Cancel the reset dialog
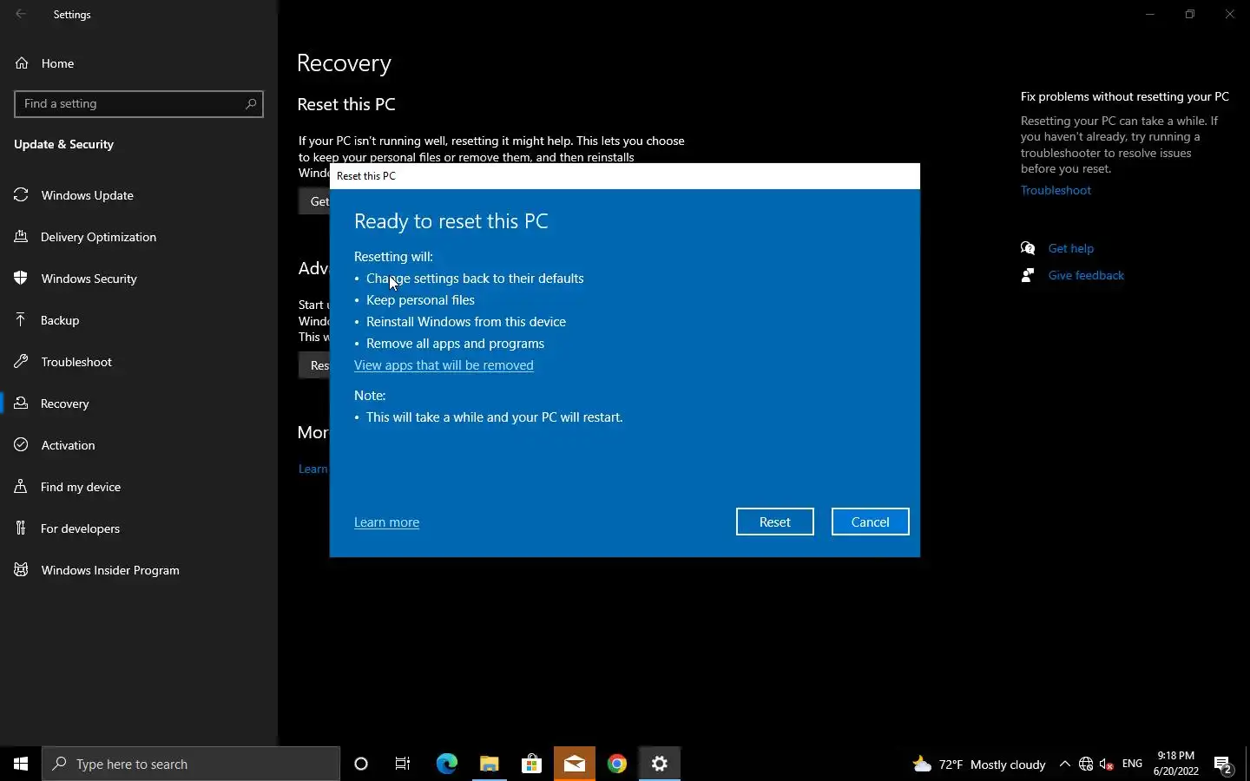Viewport: 1250px width, 781px height. (870, 522)
